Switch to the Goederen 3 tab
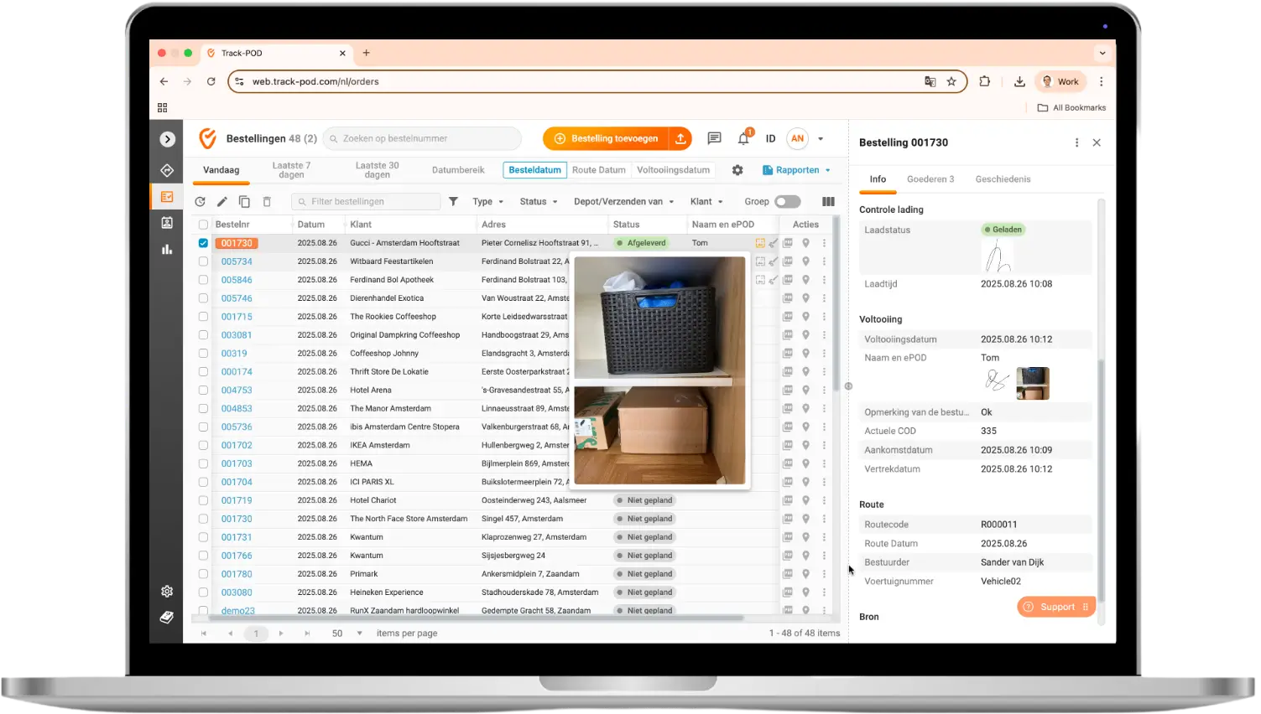The width and height of the screenshot is (1261, 714). [x=930, y=179]
